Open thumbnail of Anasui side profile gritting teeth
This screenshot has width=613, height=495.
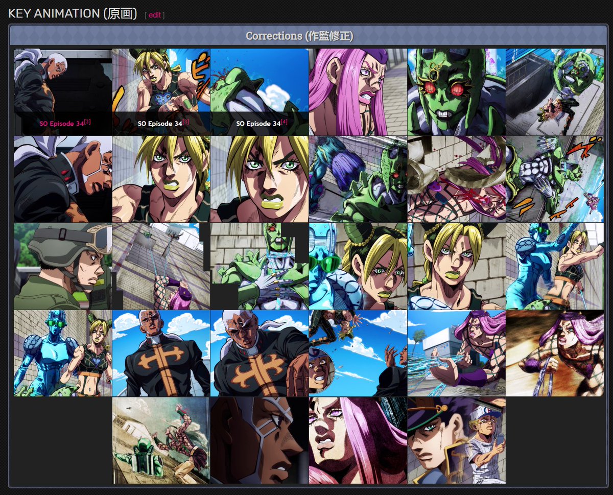[358, 92]
